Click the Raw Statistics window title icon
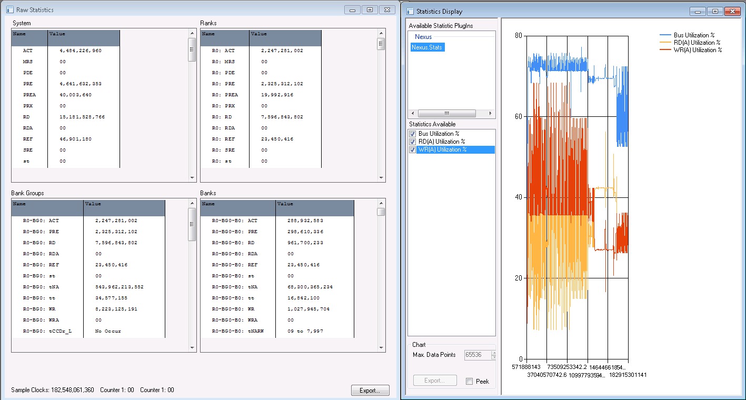This screenshot has width=746, height=400. (x=10, y=10)
